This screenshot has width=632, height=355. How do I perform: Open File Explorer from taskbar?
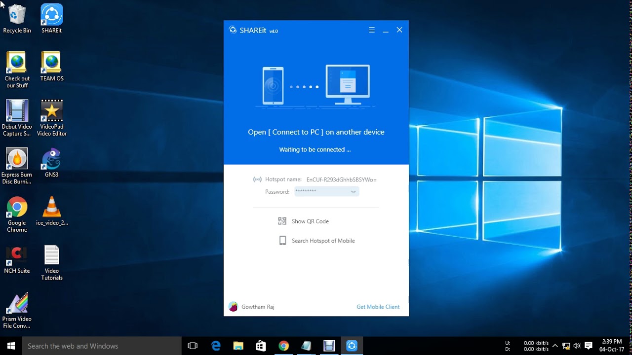coord(238,346)
